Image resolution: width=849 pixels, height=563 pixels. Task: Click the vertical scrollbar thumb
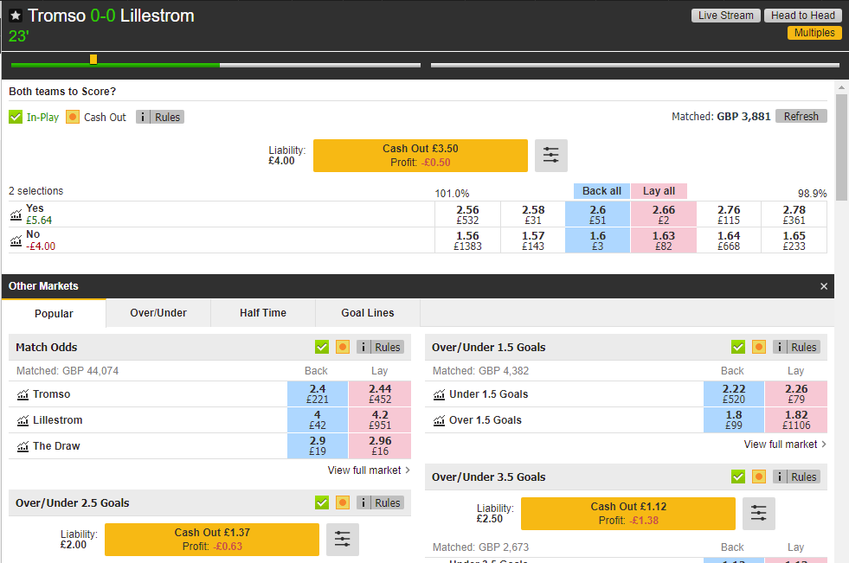841,148
